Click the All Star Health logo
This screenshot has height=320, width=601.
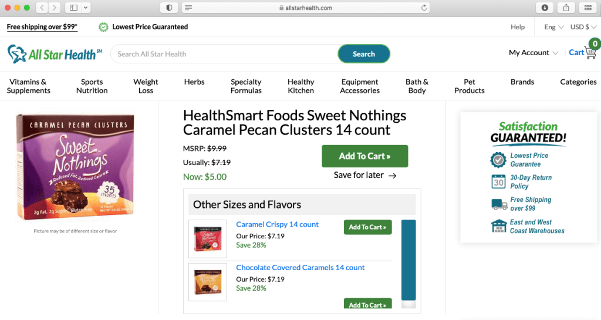click(x=55, y=54)
